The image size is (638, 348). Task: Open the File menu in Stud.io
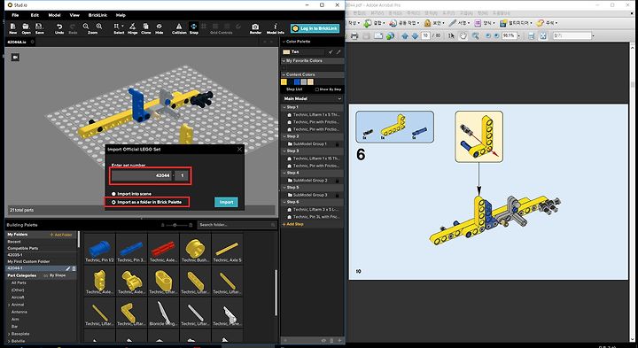15,15
